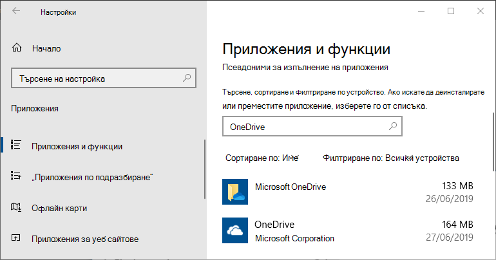Click the Приложения по подразбиране sidebar icon
496x260 pixels.
tap(16, 175)
